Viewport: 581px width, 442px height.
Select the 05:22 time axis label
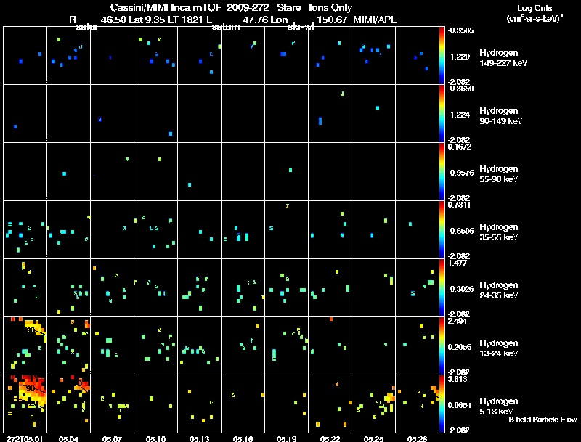330,438
